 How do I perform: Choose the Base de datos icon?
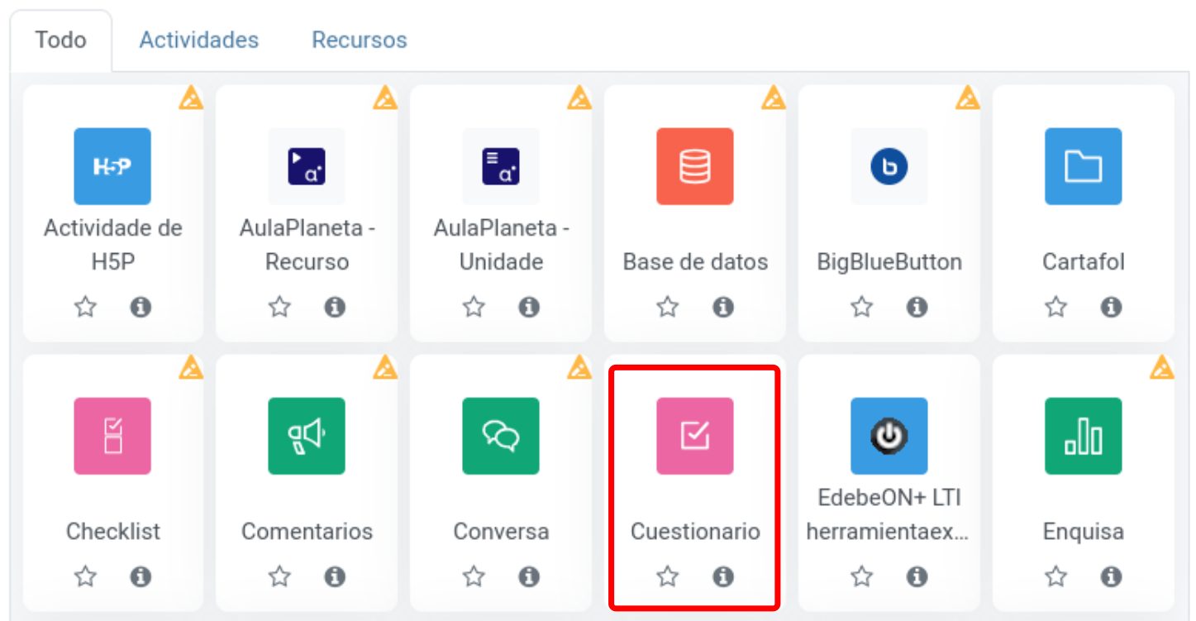pyautogui.click(x=695, y=166)
